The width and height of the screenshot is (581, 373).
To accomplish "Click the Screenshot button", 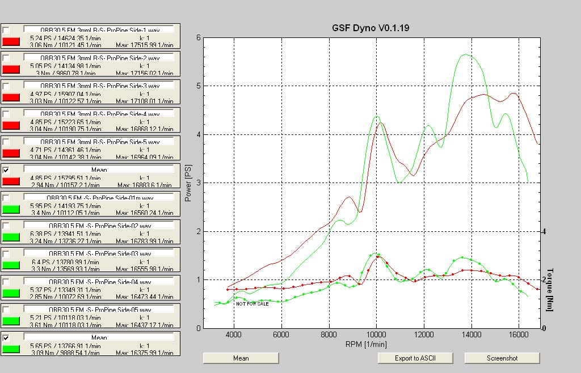I will pos(502,358).
